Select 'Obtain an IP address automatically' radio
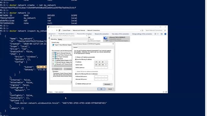207x116 pixels. (x=76, y=57)
